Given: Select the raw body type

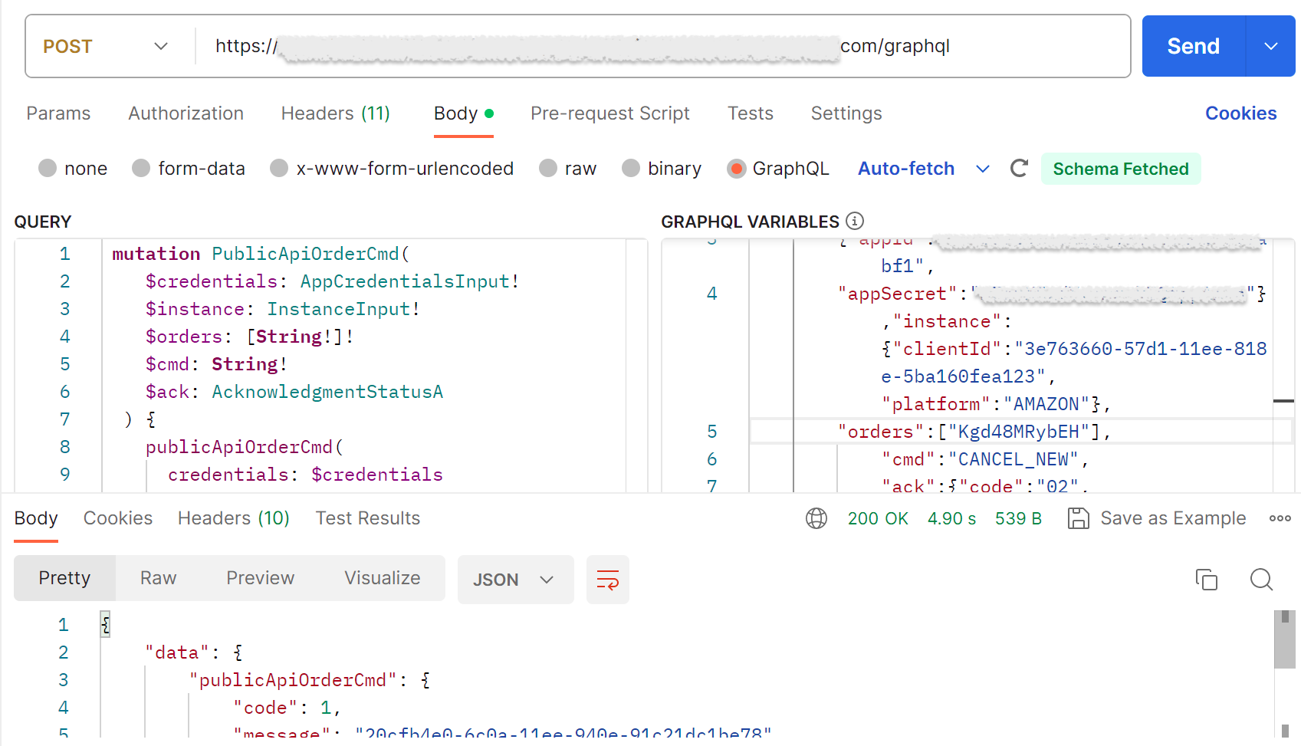Looking at the screenshot, I should pos(548,169).
